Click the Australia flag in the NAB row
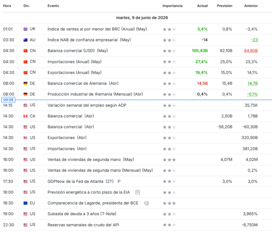 pyautogui.click(x=26, y=40)
